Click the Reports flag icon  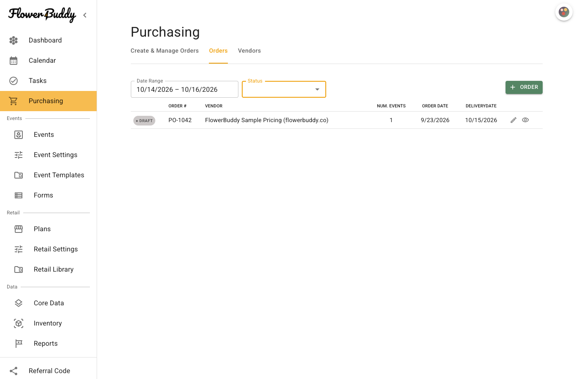click(x=19, y=344)
